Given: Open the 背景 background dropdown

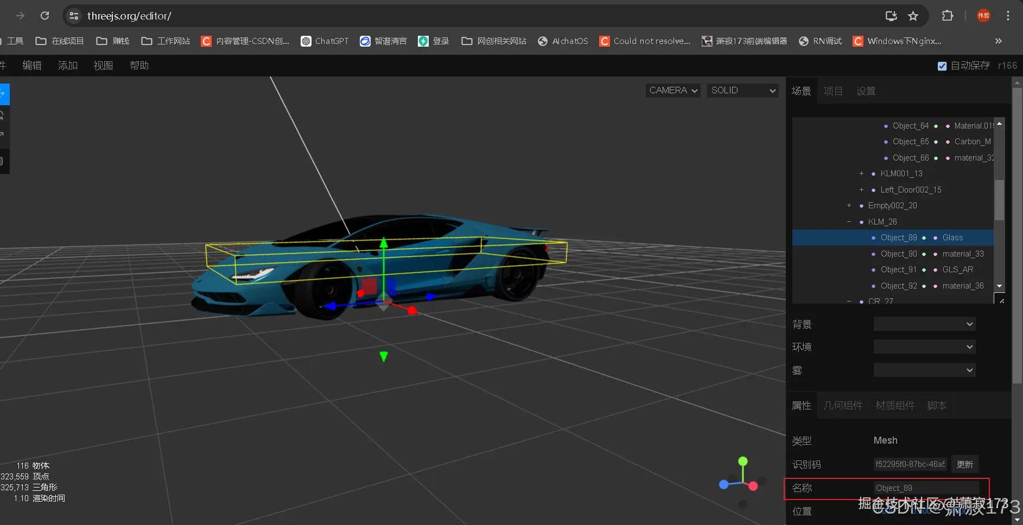Looking at the screenshot, I should (x=924, y=324).
